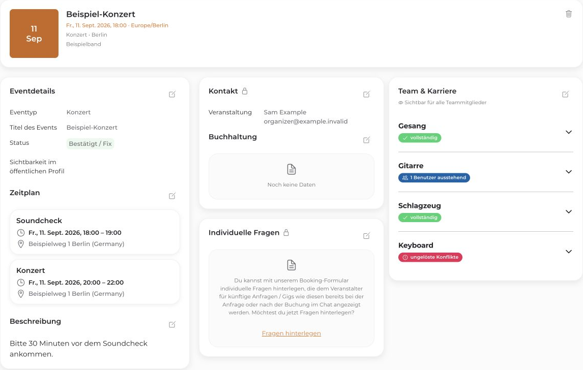Edit the Team & Karriere section
The width and height of the screenshot is (583, 370).
(566, 95)
